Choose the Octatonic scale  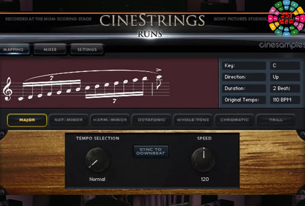(x=152, y=120)
